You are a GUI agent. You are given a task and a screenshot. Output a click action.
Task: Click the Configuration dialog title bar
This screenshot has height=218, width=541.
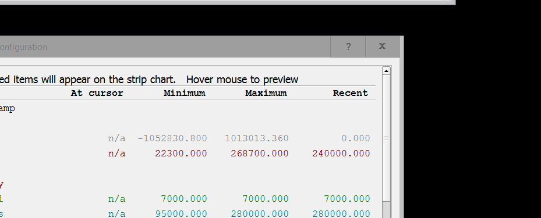[165, 47]
